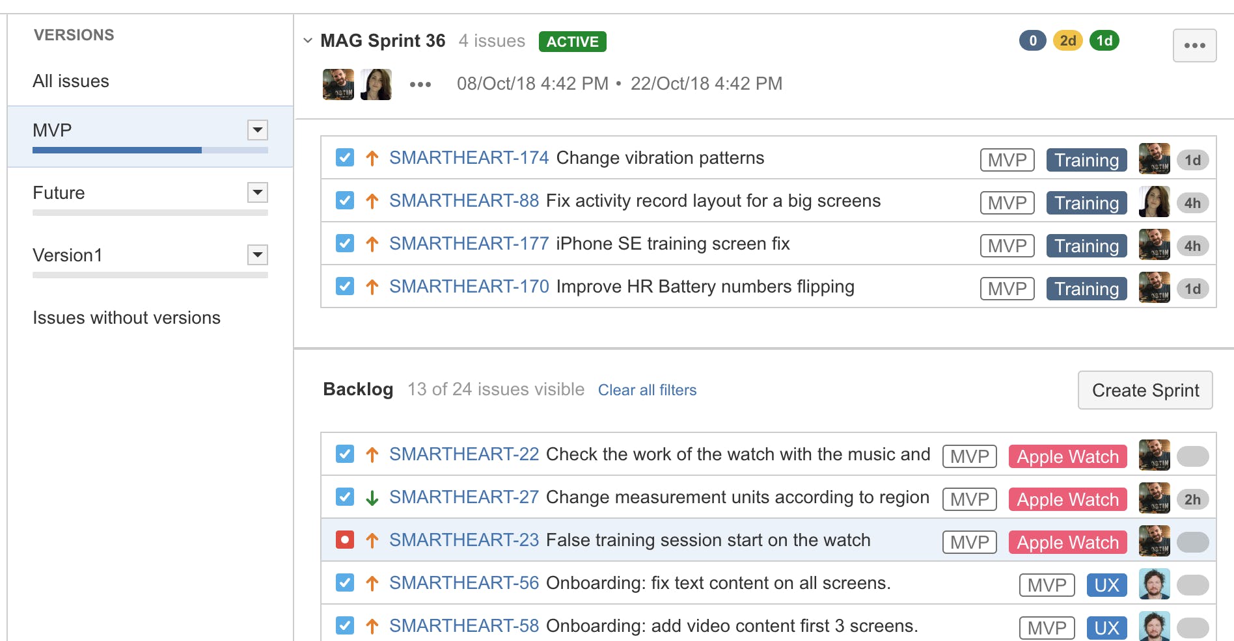Click the Clear all filters link
1234x641 pixels.
(x=647, y=390)
